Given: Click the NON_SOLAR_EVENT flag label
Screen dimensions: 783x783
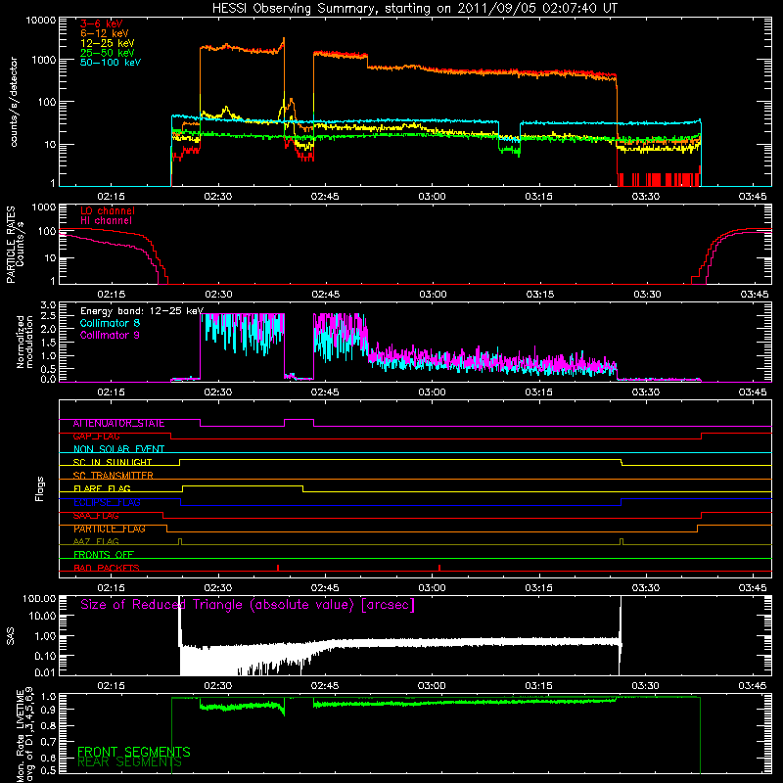Looking at the screenshot, I should pyautogui.click(x=118, y=449).
